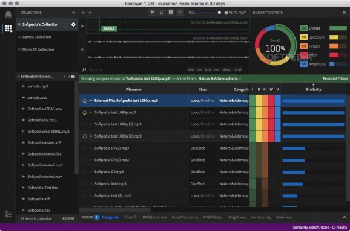Toggle the Timbre aspect ON switch
The width and height of the screenshot is (350, 231).
tap(303, 46)
